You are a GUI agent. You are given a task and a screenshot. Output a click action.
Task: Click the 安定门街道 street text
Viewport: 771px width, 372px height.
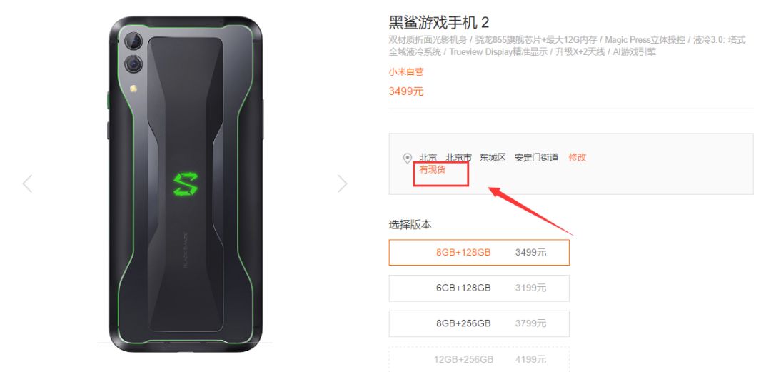(536, 158)
